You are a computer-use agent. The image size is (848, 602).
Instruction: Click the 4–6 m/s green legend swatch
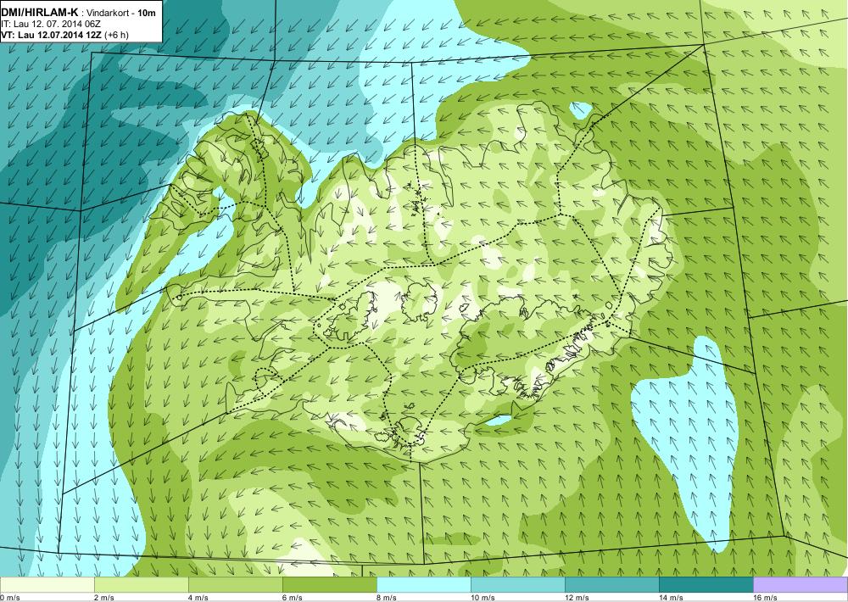(235, 585)
